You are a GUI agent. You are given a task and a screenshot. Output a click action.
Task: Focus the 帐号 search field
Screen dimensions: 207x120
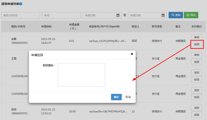[61, 15]
